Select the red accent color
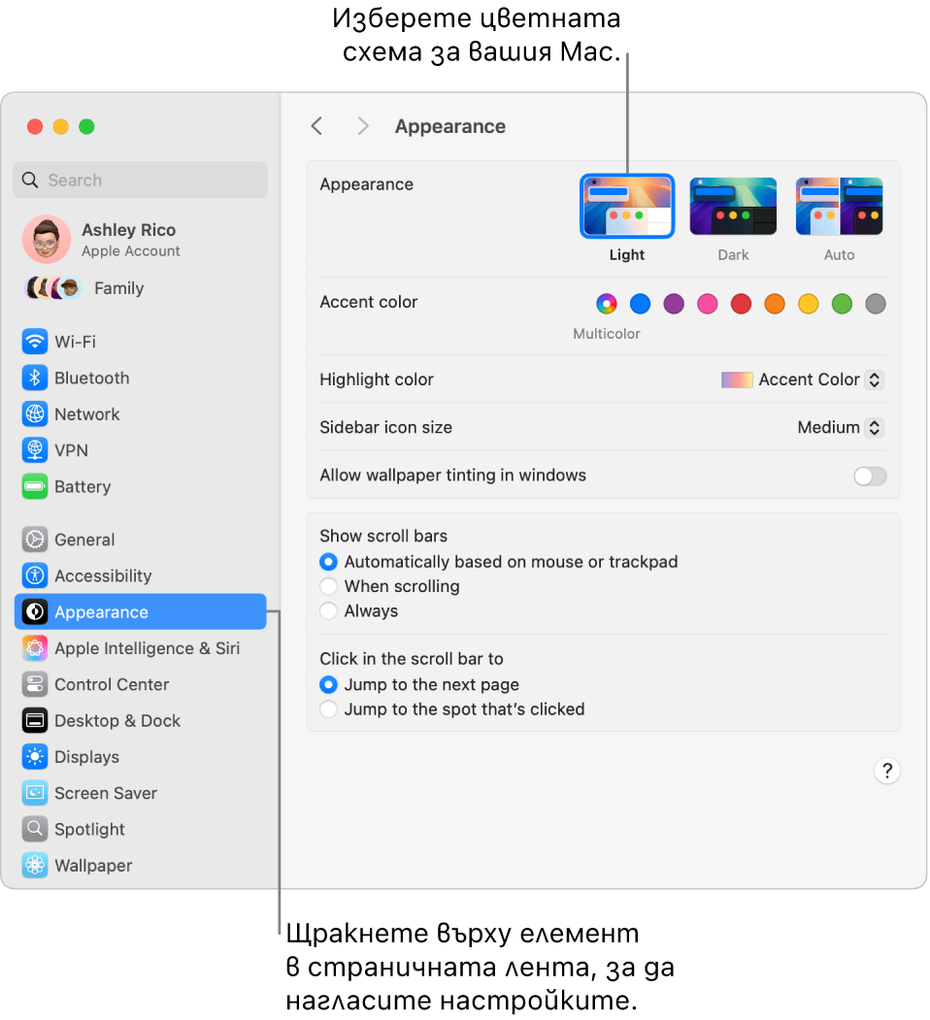Screen dimensions: 930x1020 741,304
